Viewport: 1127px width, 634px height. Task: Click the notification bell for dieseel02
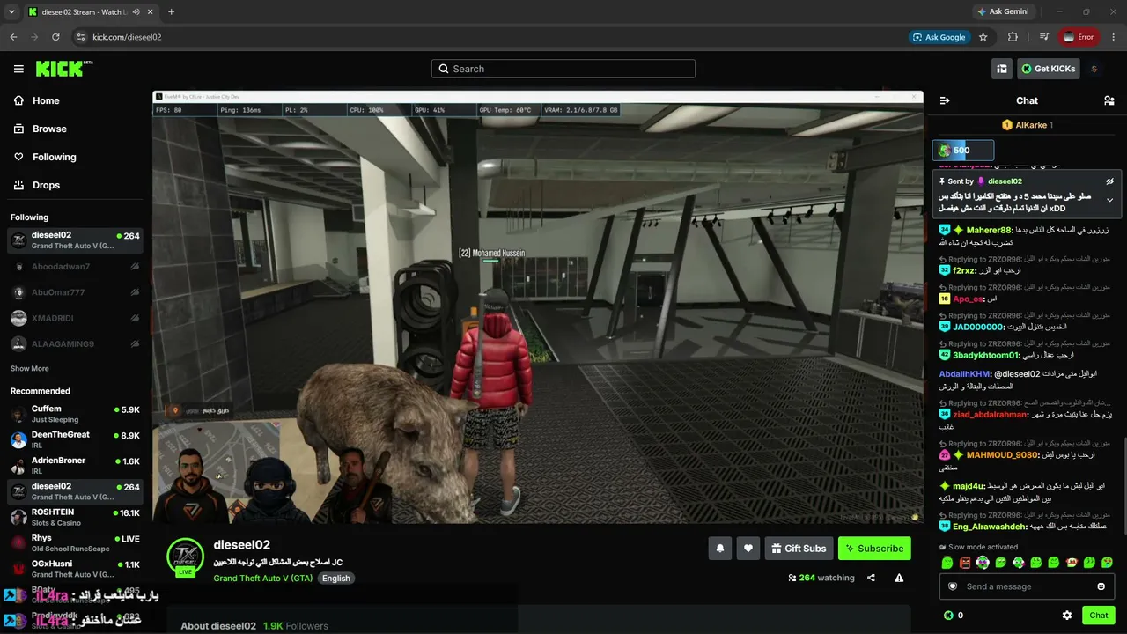click(x=720, y=549)
